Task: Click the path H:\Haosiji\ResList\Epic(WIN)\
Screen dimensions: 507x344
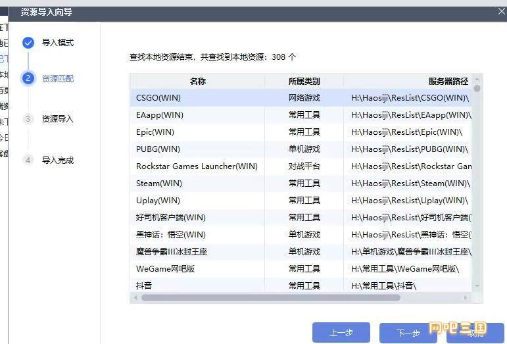Action: click(407, 132)
